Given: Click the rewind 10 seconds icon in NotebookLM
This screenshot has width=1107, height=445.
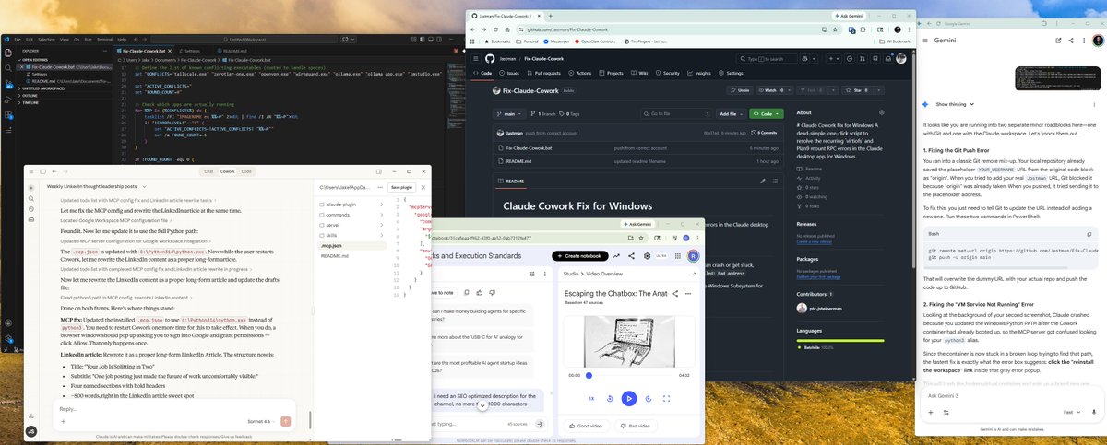Looking at the screenshot, I should (610, 398).
